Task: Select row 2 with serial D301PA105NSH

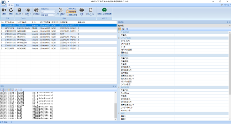Action: click(58, 28)
